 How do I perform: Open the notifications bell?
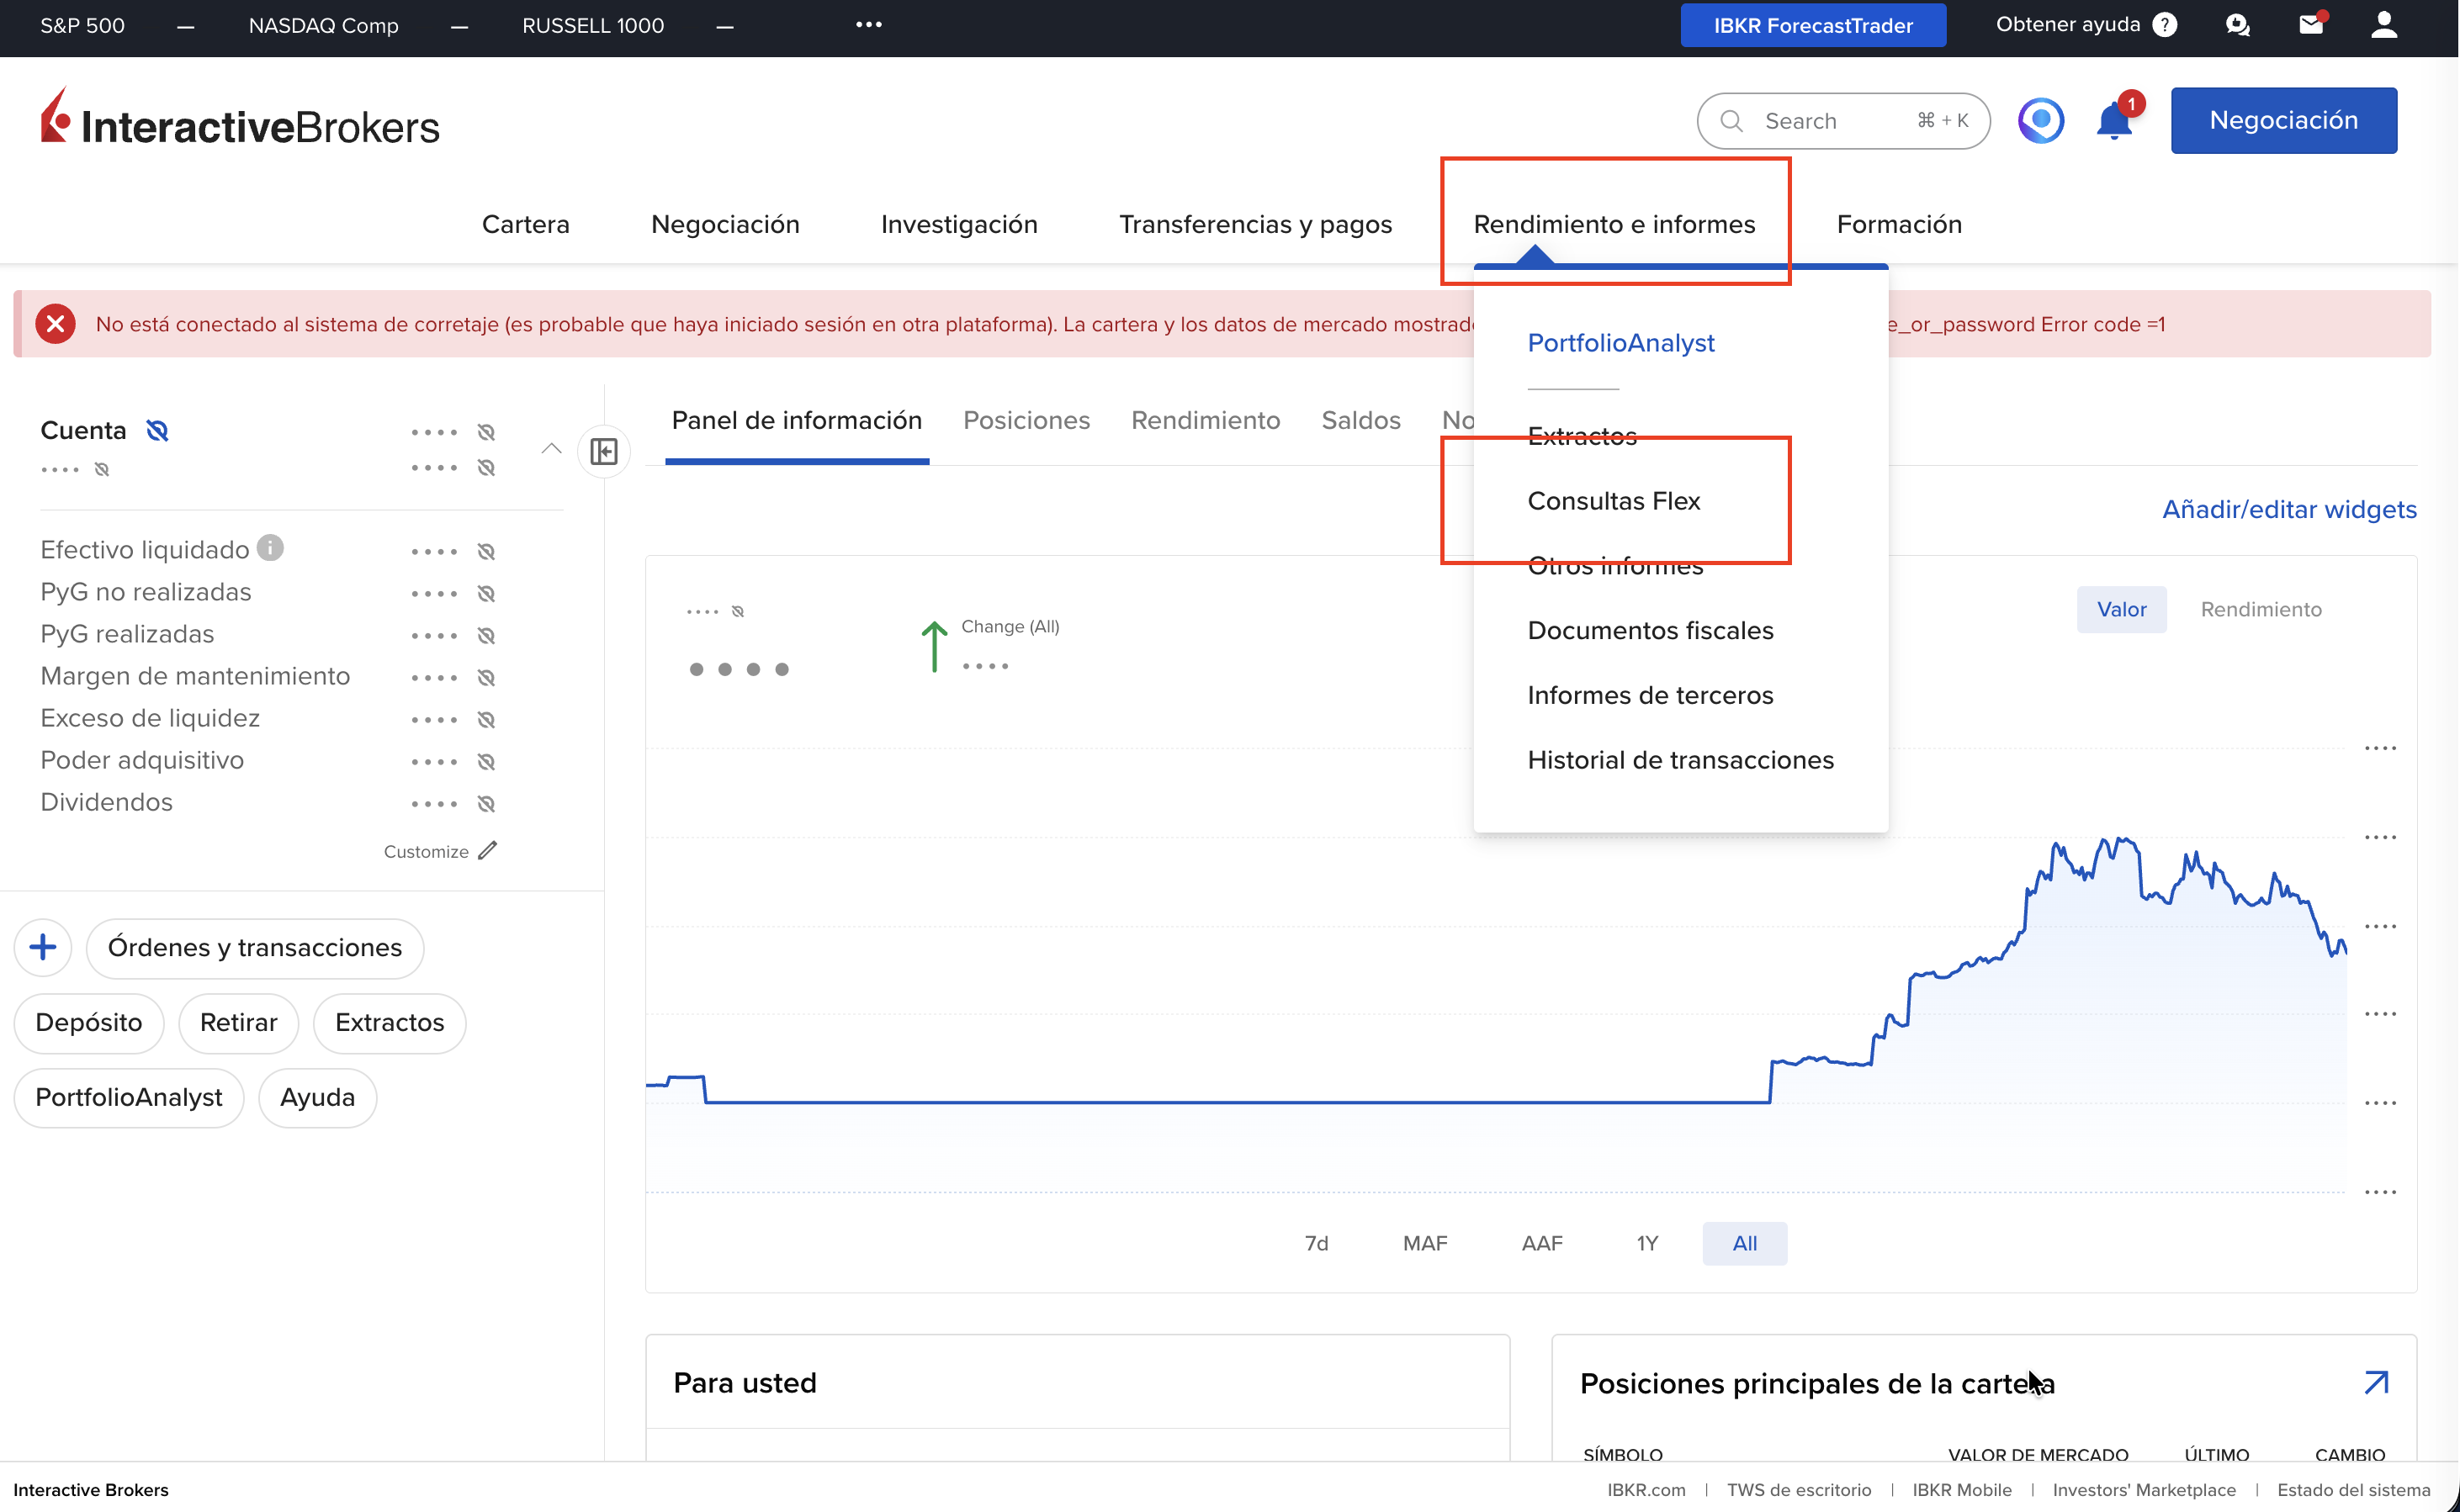click(x=2115, y=121)
